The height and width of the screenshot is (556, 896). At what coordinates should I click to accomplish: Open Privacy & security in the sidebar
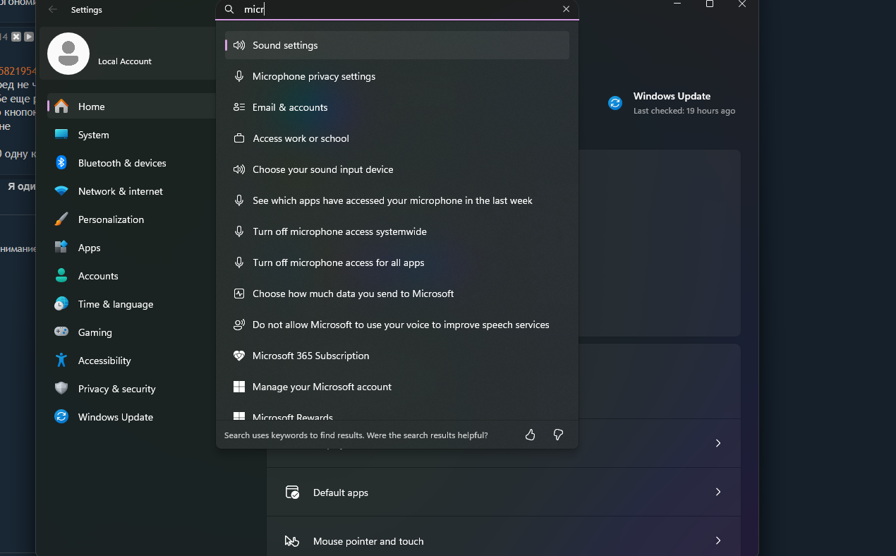(x=131, y=389)
